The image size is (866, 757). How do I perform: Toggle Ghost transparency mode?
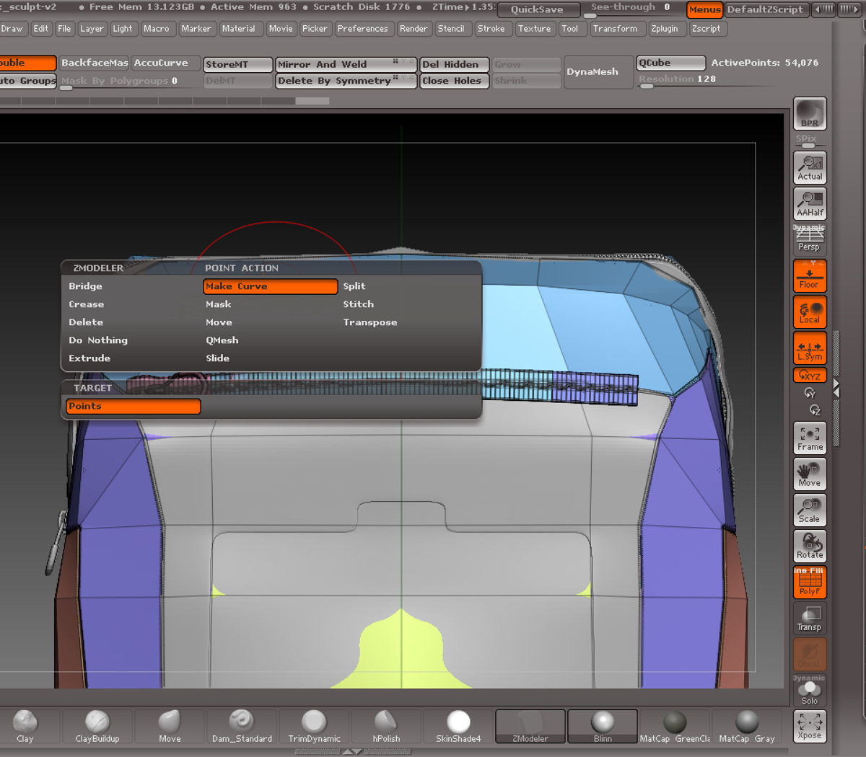coord(810,654)
